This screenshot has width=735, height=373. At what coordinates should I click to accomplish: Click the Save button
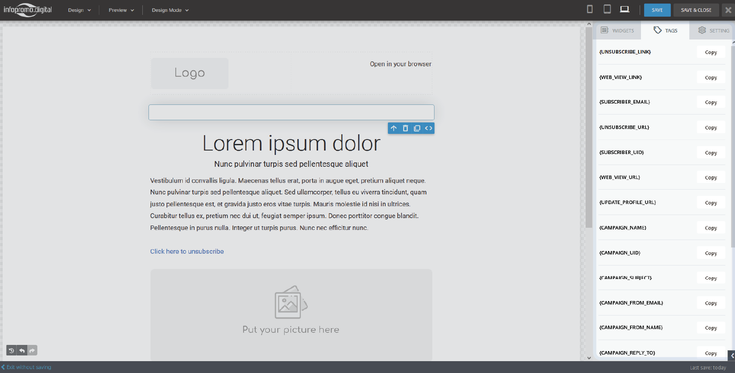(x=657, y=10)
